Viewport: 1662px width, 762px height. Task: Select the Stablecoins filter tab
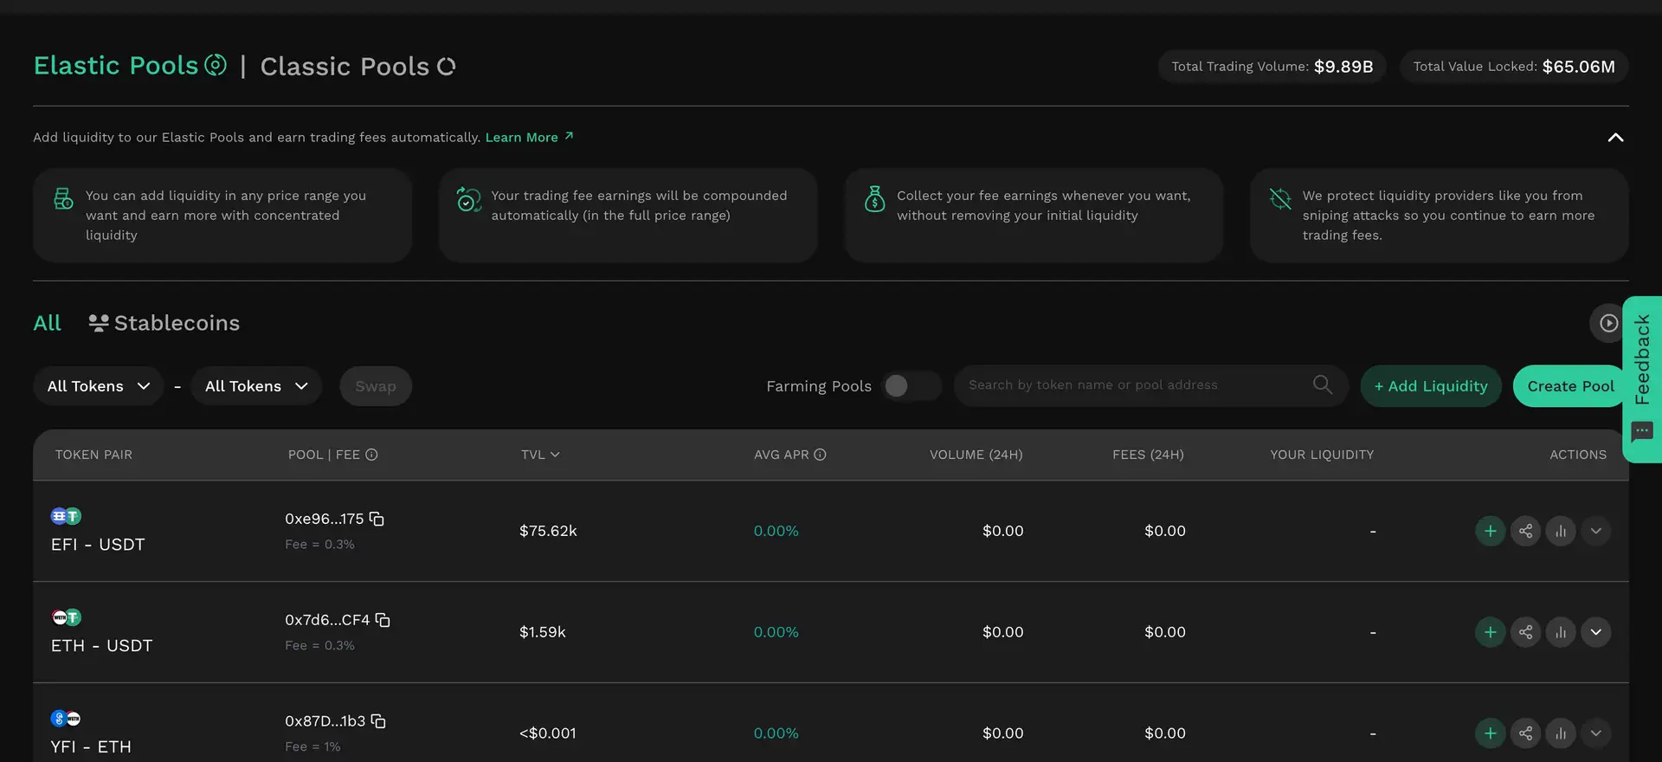pyautogui.click(x=164, y=323)
